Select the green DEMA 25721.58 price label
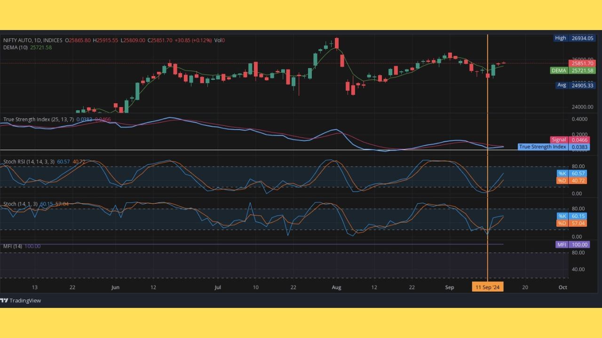 click(x=573, y=70)
